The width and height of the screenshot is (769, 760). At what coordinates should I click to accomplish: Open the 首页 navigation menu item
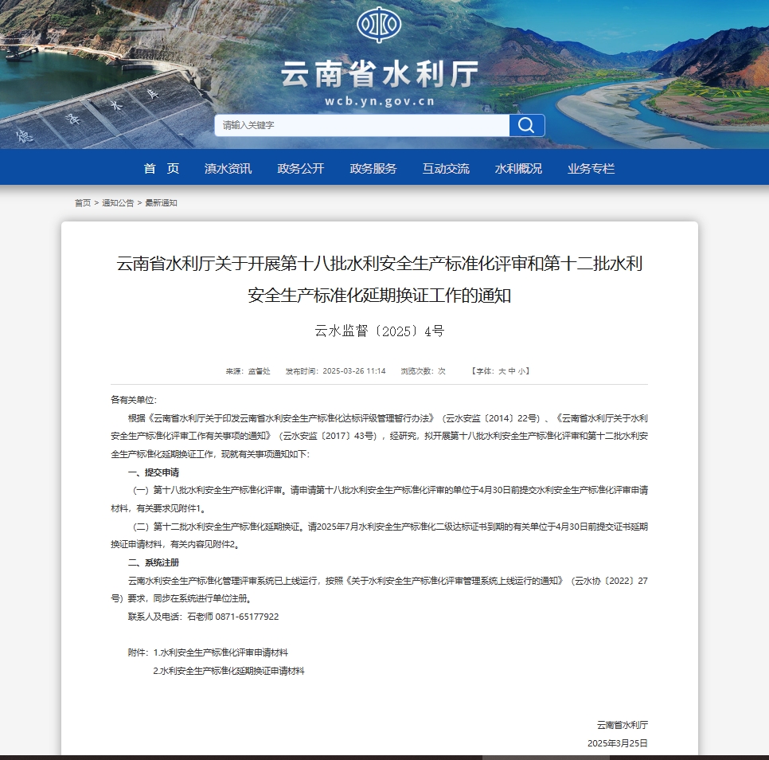162,168
